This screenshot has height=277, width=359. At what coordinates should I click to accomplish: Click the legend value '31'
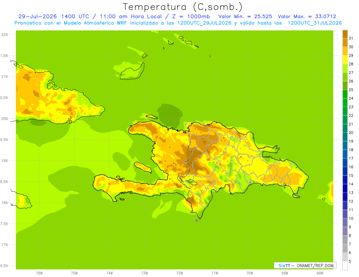(x=351, y=38)
